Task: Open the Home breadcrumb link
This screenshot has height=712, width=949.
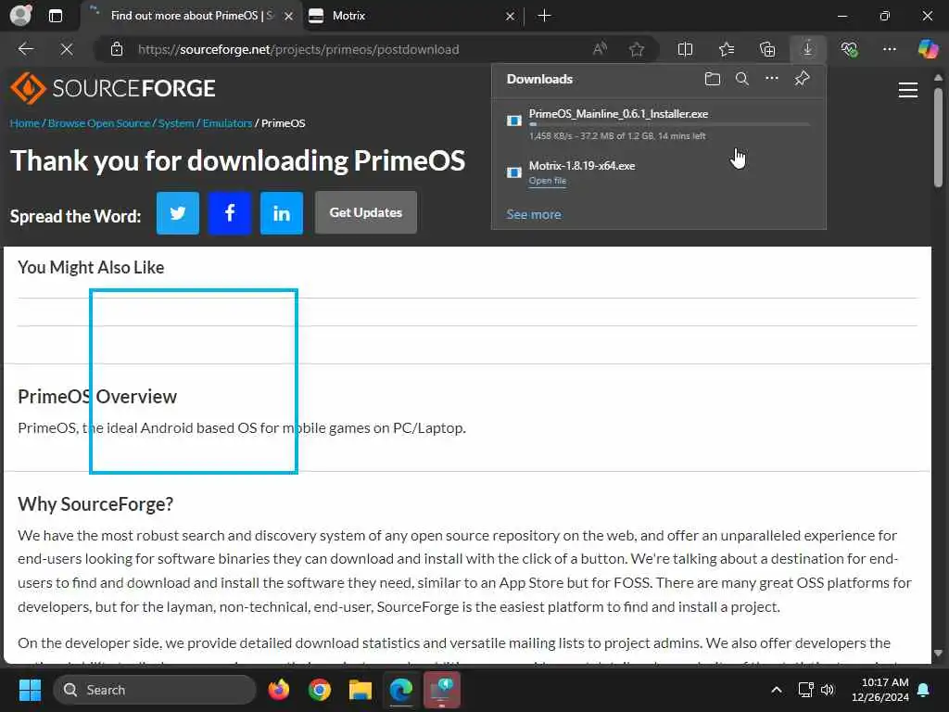Action: [25, 123]
